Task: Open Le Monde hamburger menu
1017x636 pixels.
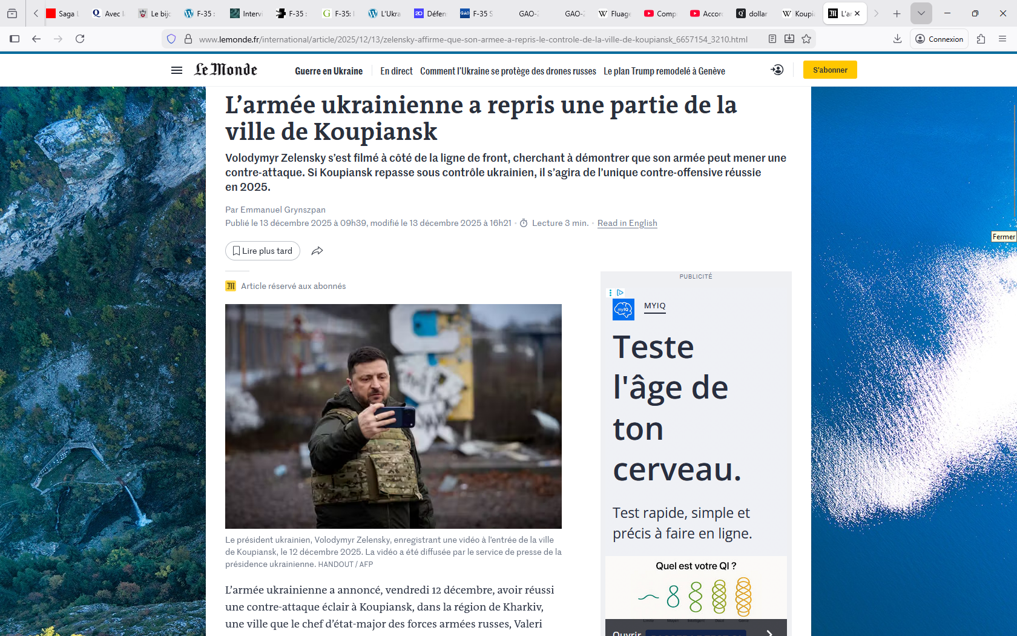Action: [x=177, y=70]
